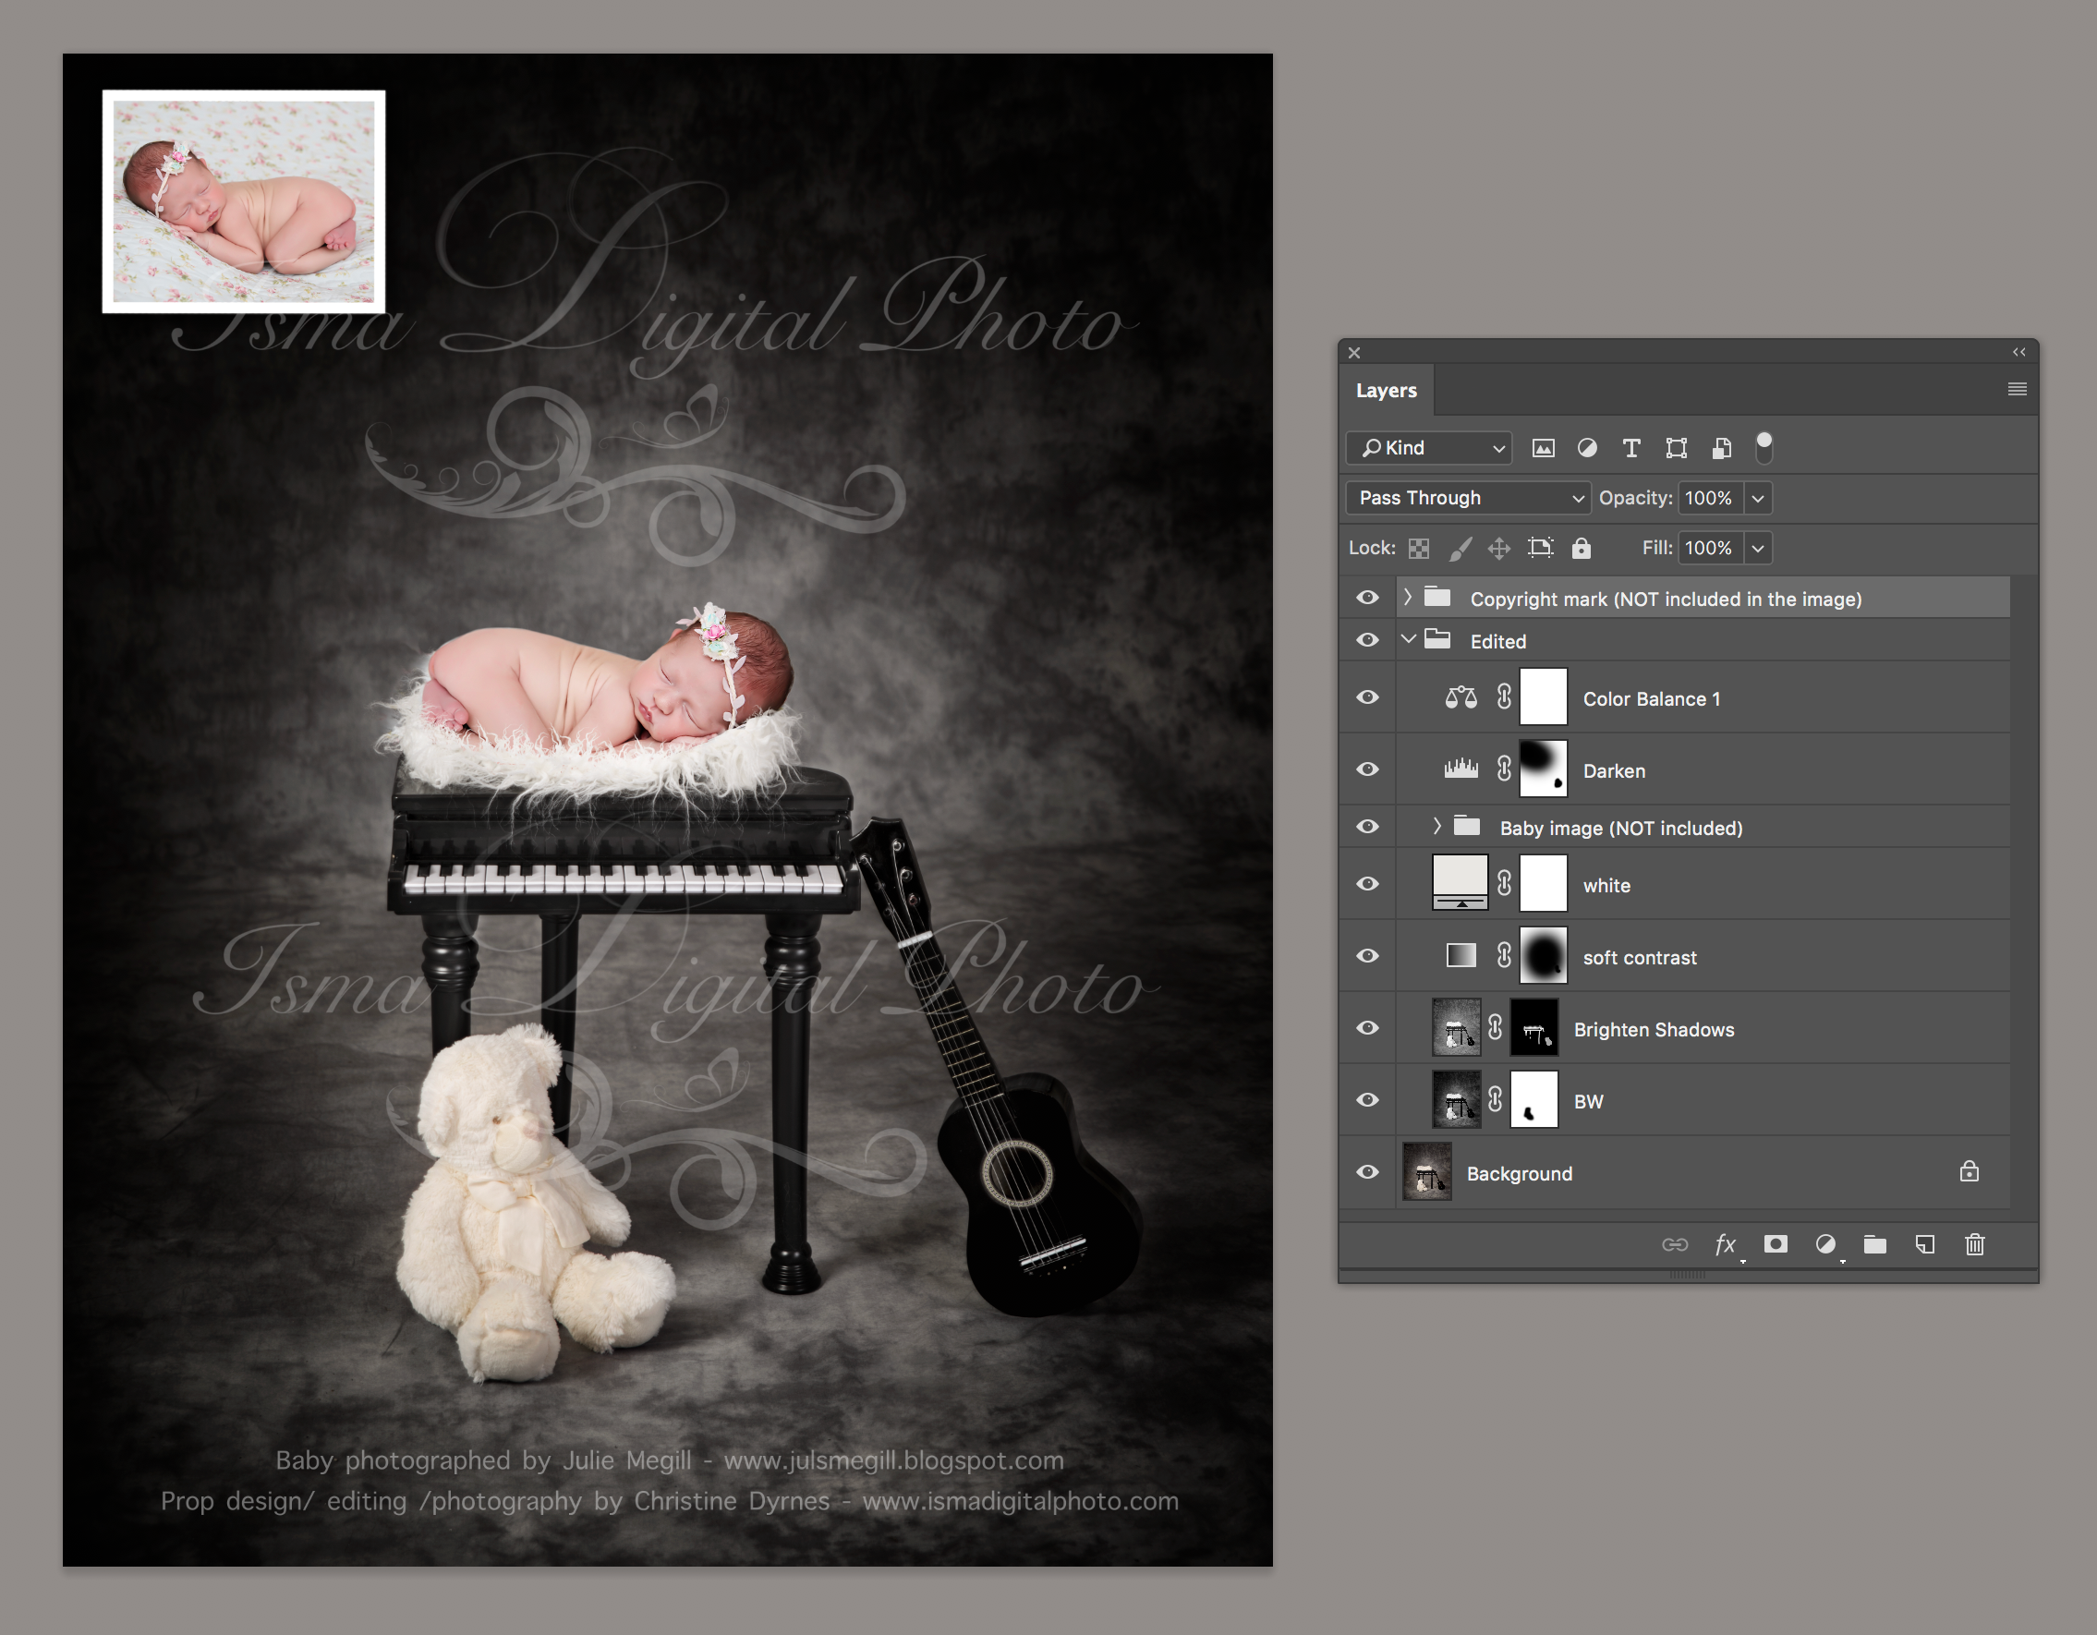Click the Fill 100% value field
The width and height of the screenshot is (2097, 1635).
click(1710, 548)
